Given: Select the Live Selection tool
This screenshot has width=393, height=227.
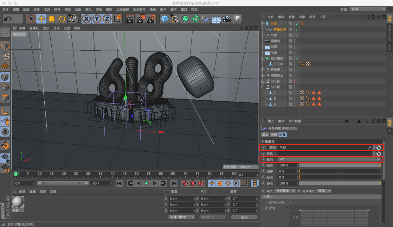Looking at the screenshot, I should (x=31, y=19).
